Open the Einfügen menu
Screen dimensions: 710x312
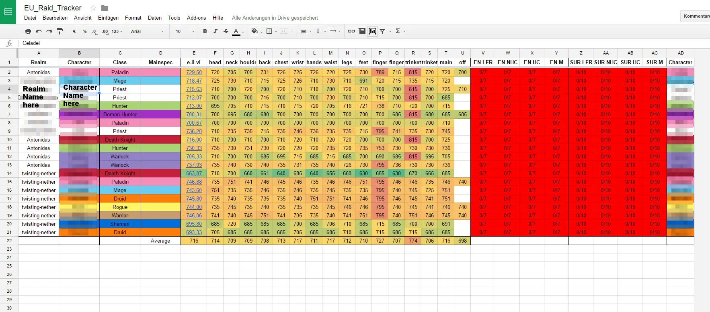coord(108,18)
